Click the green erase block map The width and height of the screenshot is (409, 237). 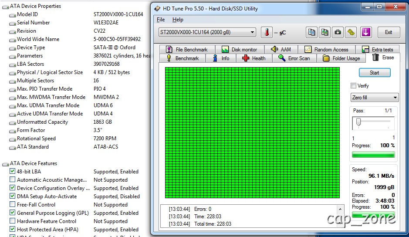252,132
